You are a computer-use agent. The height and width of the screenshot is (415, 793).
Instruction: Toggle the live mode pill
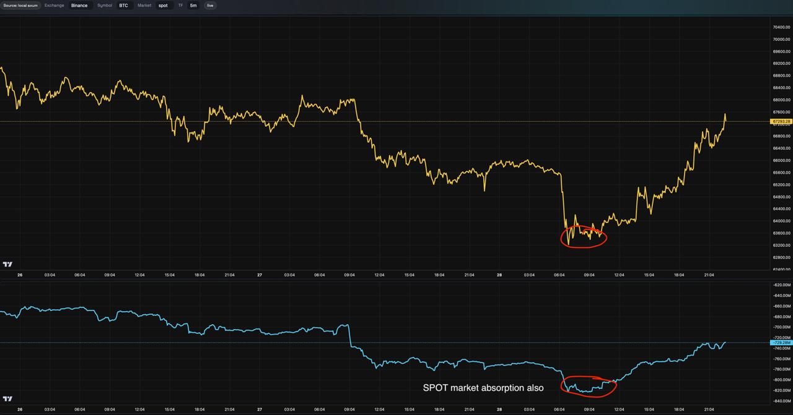(x=210, y=5)
